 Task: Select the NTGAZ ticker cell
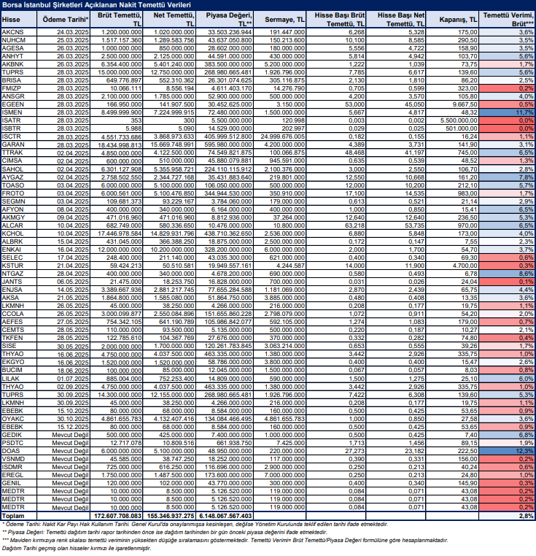(19, 274)
